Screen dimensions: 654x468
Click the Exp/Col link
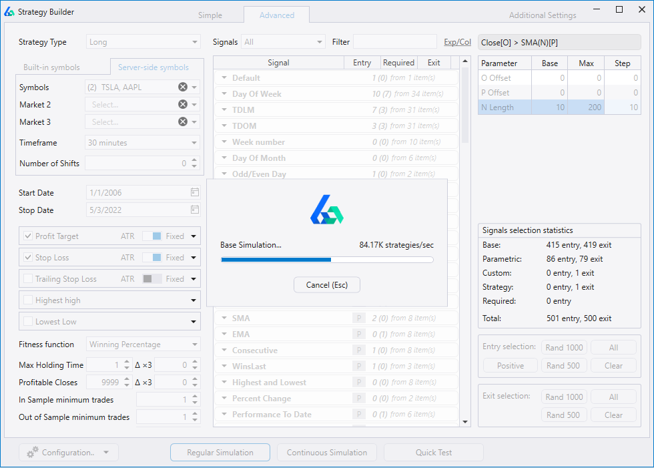[x=456, y=41]
